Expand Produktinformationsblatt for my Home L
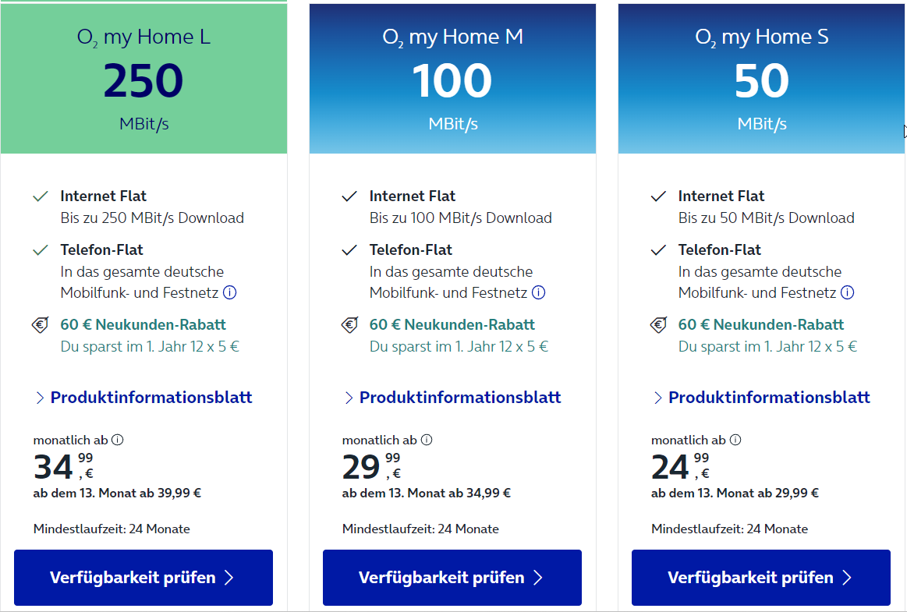Screen dimensions: 907x612 click(144, 398)
